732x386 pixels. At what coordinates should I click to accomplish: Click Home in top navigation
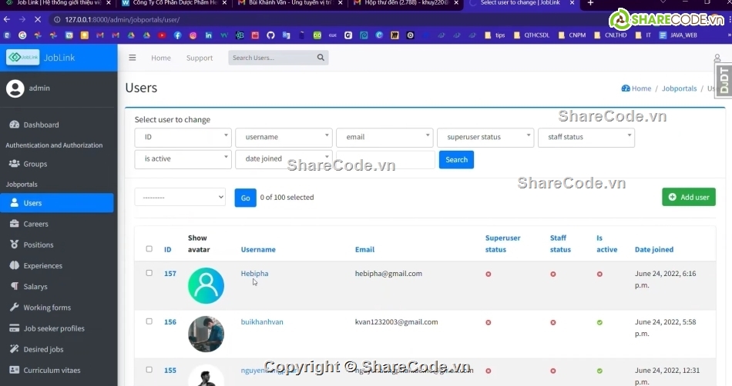[160, 58]
